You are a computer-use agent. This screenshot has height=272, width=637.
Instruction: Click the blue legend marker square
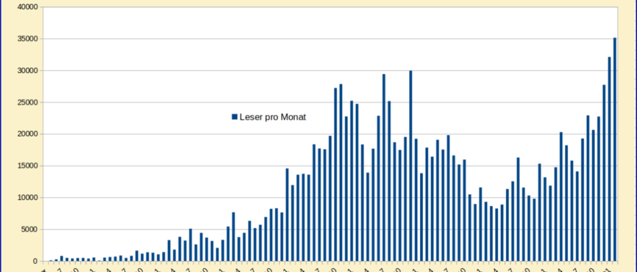click(235, 116)
